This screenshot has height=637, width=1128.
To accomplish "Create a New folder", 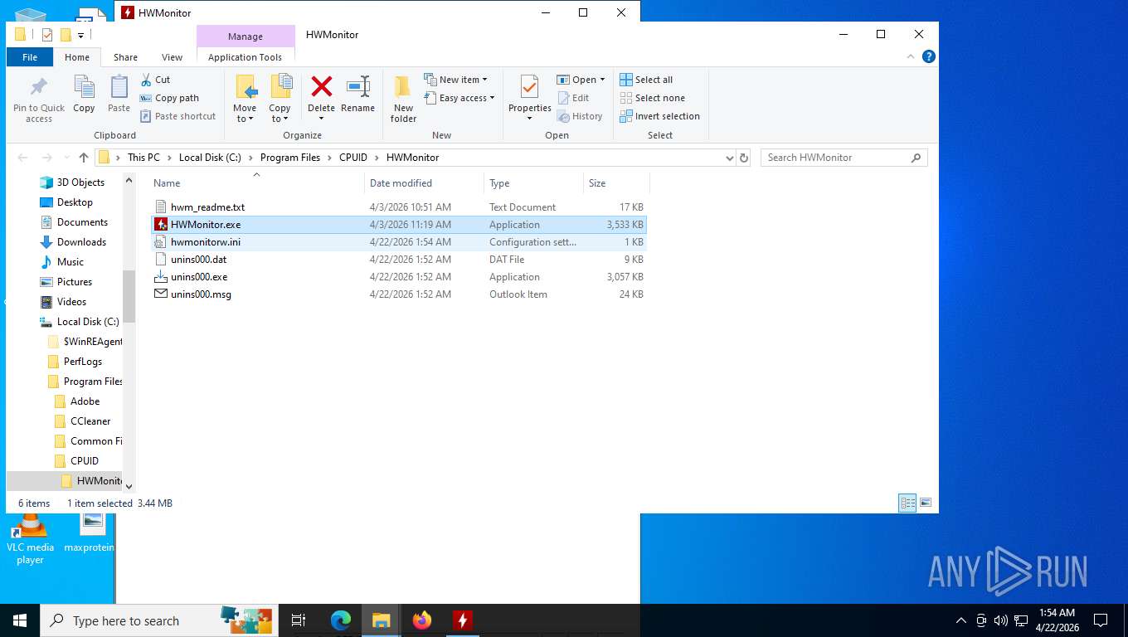I will (403, 100).
